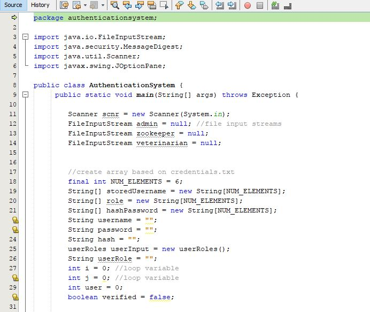
Task: Click 'NUM_ELEMENTS' in the final int declaration
Action: pos(136,181)
